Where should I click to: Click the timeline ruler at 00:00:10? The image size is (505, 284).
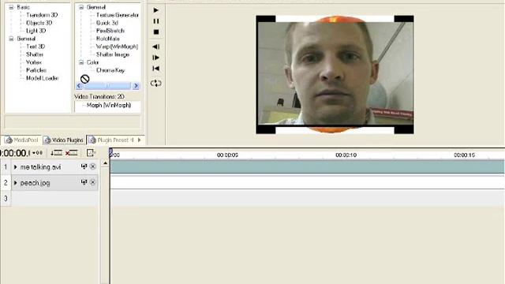pyautogui.click(x=346, y=155)
